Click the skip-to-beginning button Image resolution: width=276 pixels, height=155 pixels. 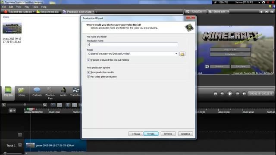pyautogui.click(x=216, y=94)
